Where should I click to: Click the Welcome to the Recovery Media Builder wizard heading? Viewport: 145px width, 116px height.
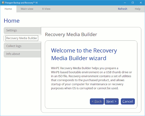point(84,54)
